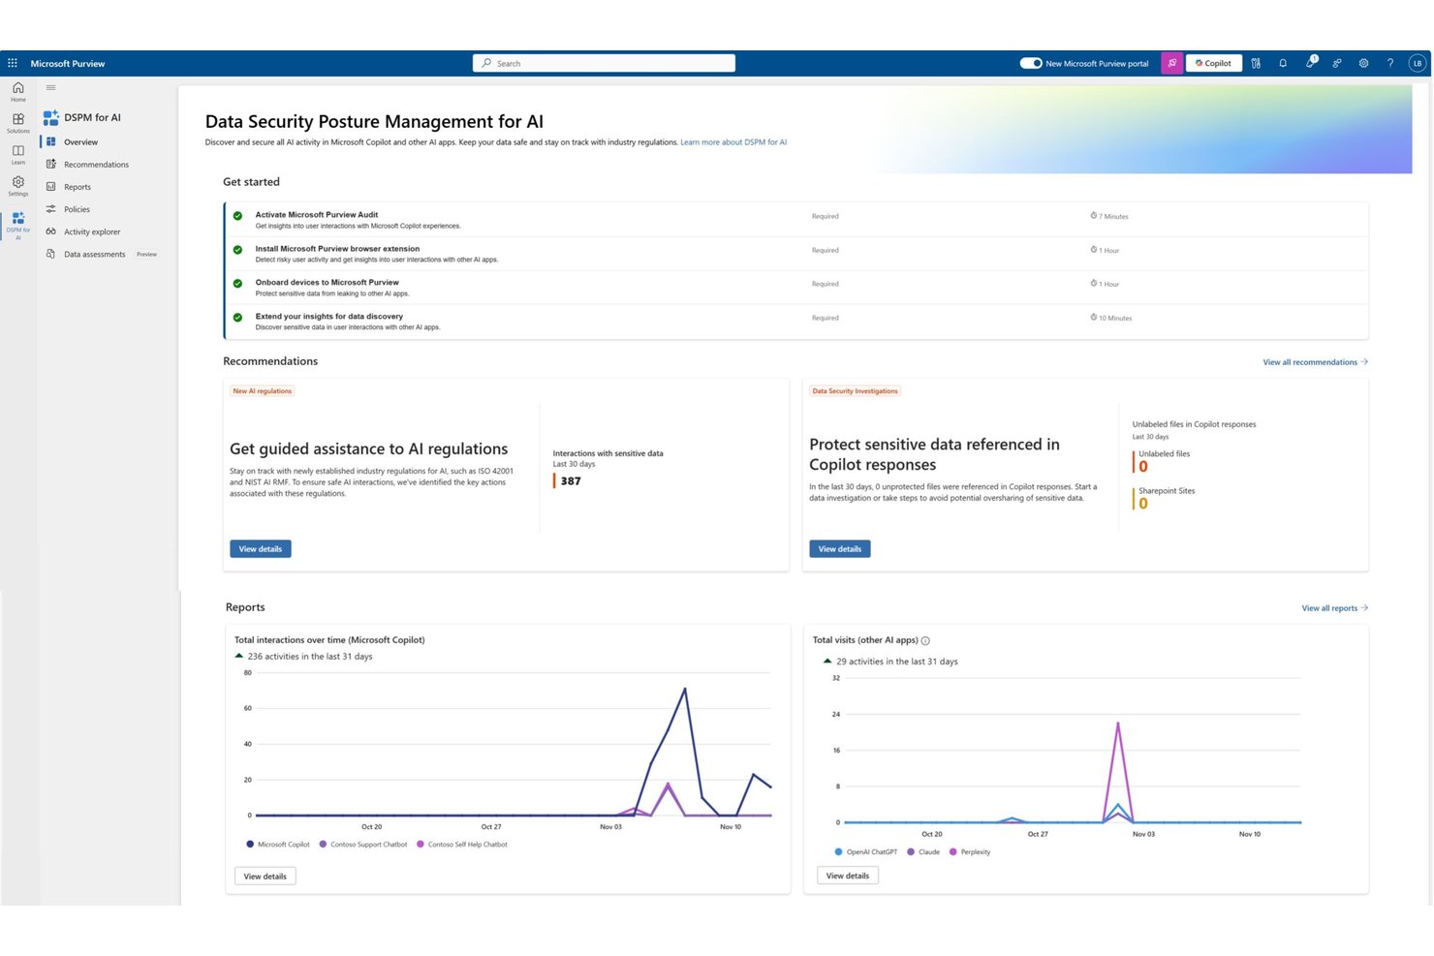This screenshot has height=956, width=1434.
Task: Select DSPM for AI in the left rail
Action: 18,225
